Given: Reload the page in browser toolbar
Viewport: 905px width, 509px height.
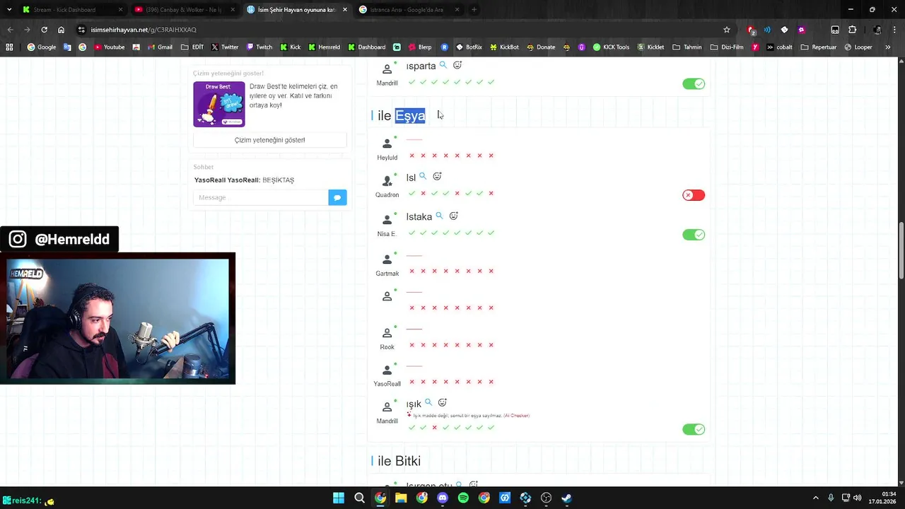Looking at the screenshot, I should (x=44, y=30).
